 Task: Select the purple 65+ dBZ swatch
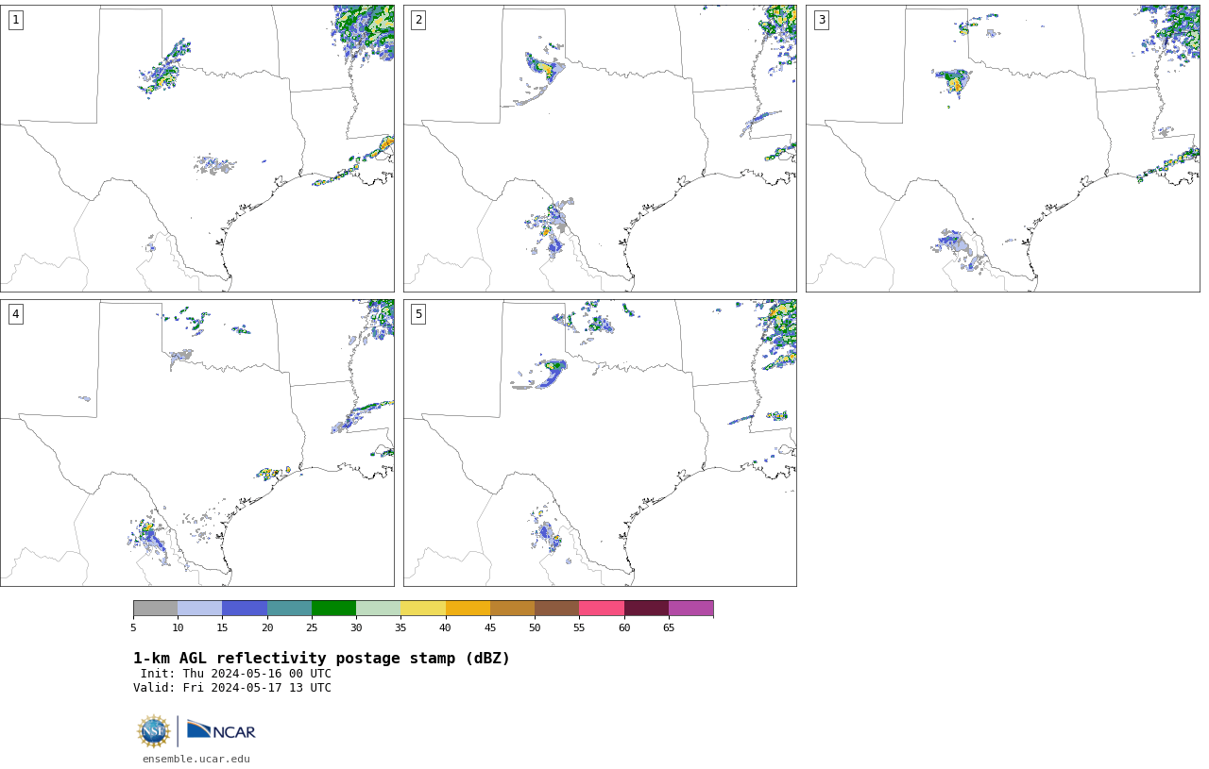(690, 608)
